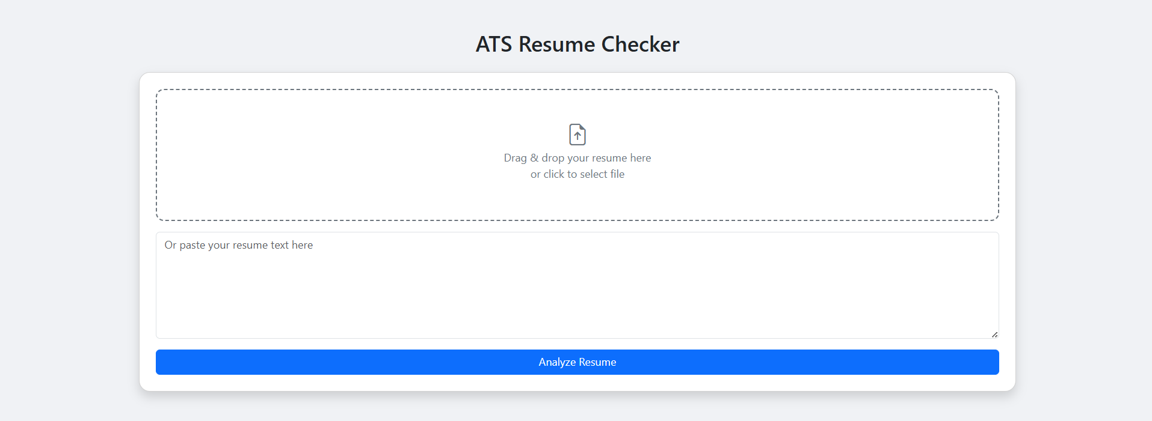The image size is (1152, 421).
Task: Click the upload graphic above the drag text
Action: [x=577, y=135]
